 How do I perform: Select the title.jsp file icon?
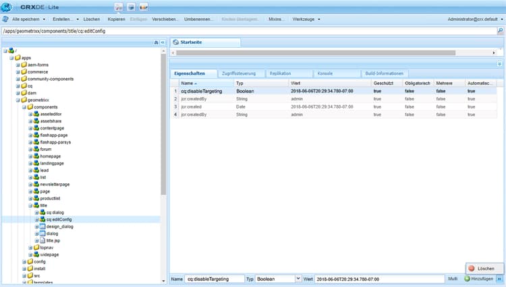point(41,241)
